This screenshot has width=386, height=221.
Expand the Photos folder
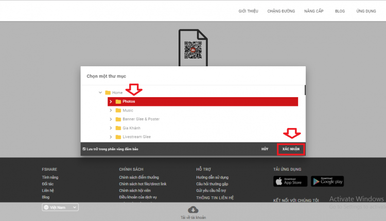pyautogui.click(x=111, y=102)
